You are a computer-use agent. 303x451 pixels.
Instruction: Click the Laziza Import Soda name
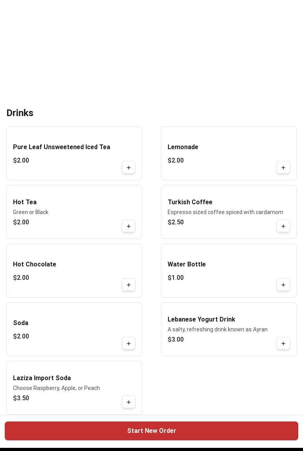42,378
